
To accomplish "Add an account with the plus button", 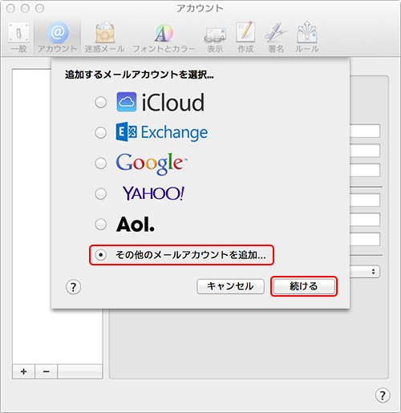I will 23,371.
